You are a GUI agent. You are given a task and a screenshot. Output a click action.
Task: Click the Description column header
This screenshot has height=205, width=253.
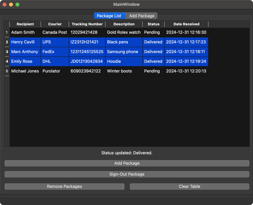pyautogui.click(x=124, y=24)
